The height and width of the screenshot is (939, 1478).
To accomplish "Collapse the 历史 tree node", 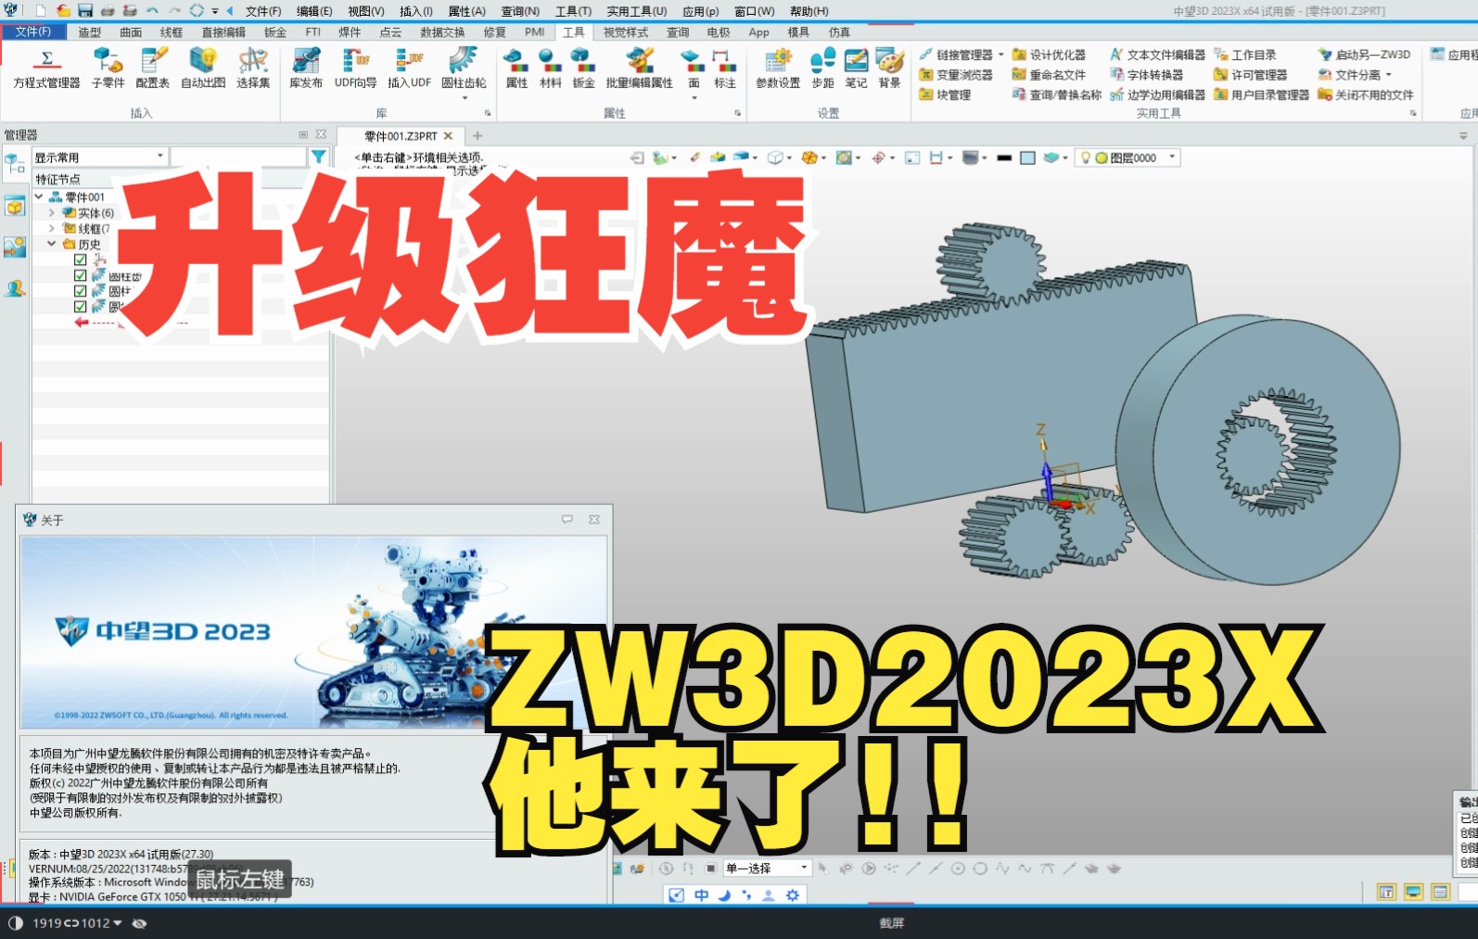I will 52,245.
